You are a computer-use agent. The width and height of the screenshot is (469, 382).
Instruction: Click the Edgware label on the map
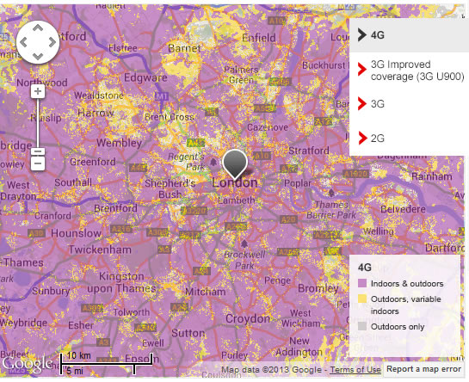point(145,77)
